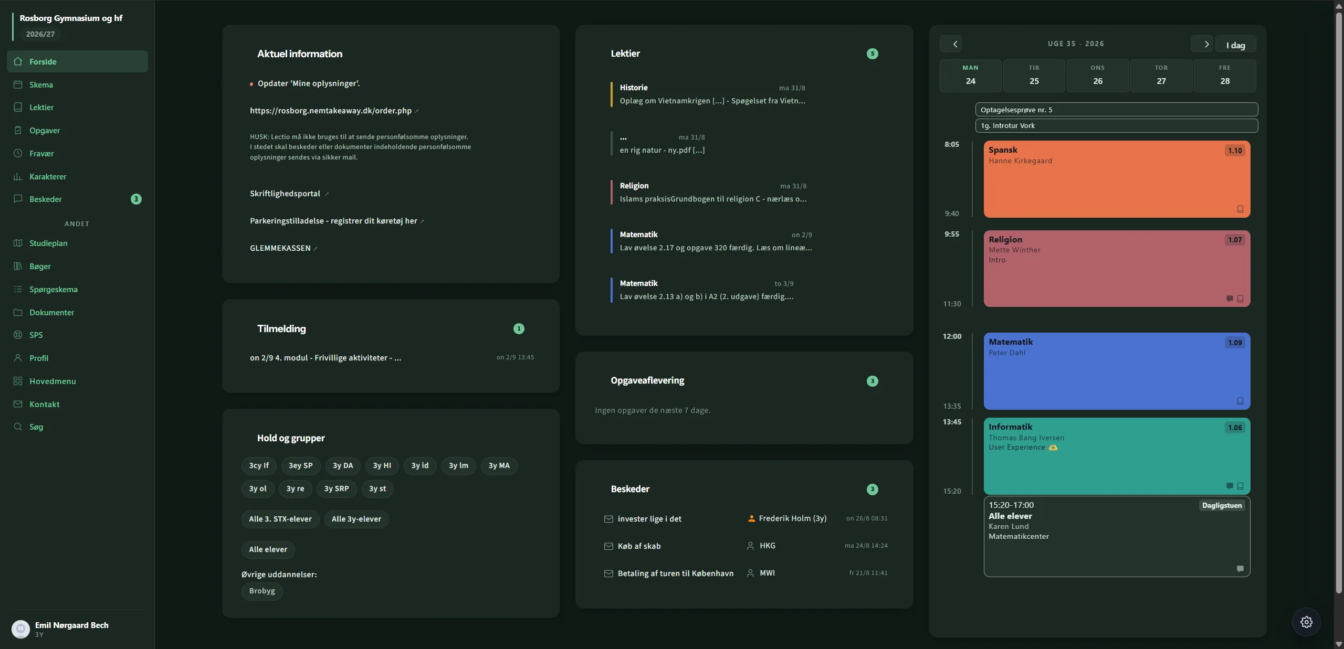
Task: Open the Informatik User Experience lesson
Action: point(1117,456)
